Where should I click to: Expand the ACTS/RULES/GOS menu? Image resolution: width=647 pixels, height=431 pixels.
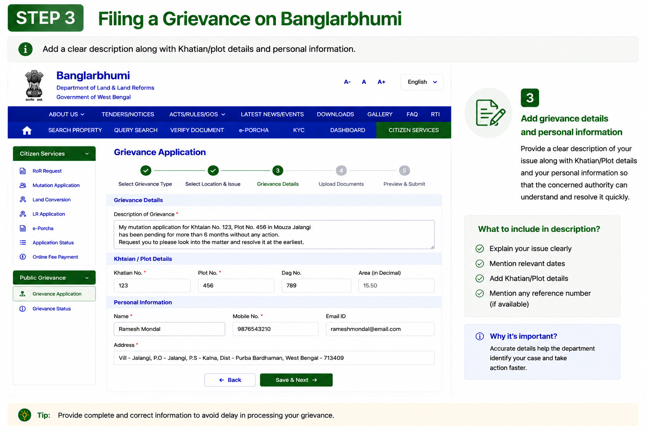[x=197, y=114]
